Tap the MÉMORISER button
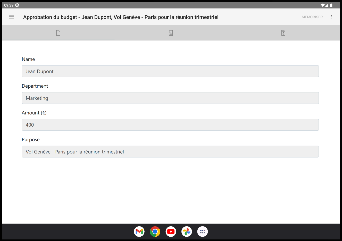This screenshot has width=342, height=241. pyautogui.click(x=312, y=17)
